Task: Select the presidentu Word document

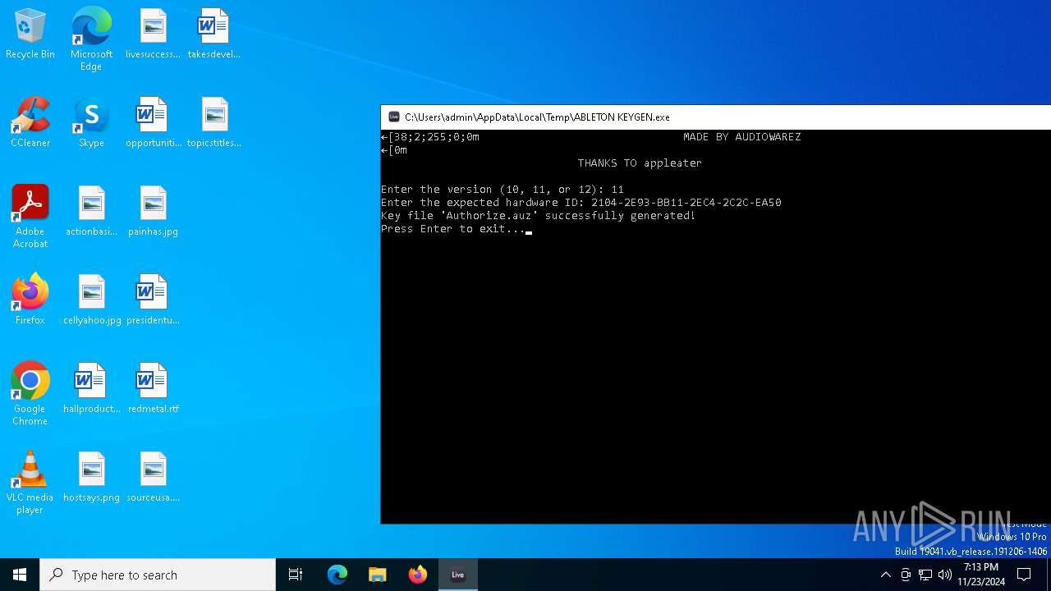Action: 153,300
